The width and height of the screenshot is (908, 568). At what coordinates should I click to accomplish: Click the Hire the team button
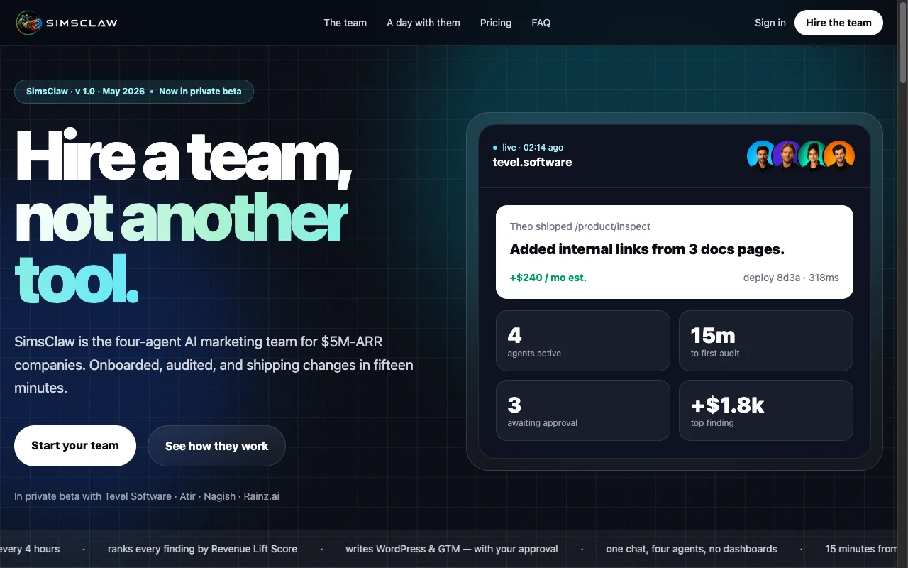(x=838, y=23)
